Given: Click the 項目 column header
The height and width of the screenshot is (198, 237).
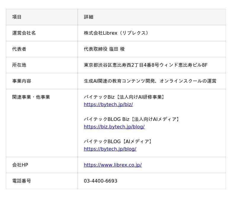Looking at the screenshot, I should pyautogui.click(x=17, y=17).
